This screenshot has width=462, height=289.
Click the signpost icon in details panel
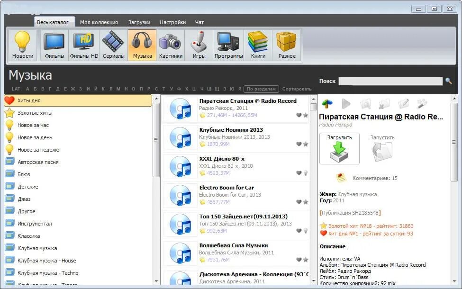click(x=327, y=103)
